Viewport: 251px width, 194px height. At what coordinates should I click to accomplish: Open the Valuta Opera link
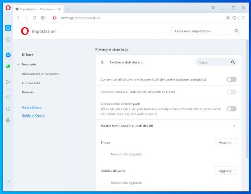tap(32, 107)
